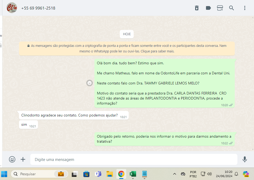
Task: Switch to Google Chrome on the taskbar
Action: 121,174
